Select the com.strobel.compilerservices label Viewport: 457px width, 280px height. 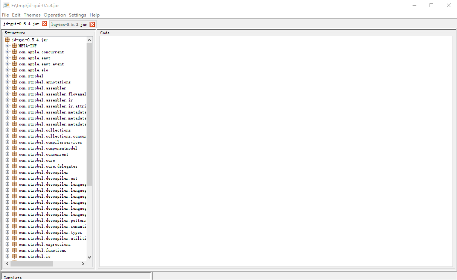coord(50,142)
